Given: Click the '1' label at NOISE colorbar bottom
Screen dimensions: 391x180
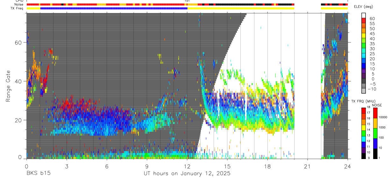Looking at the screenshot, I should coord(379,158).
